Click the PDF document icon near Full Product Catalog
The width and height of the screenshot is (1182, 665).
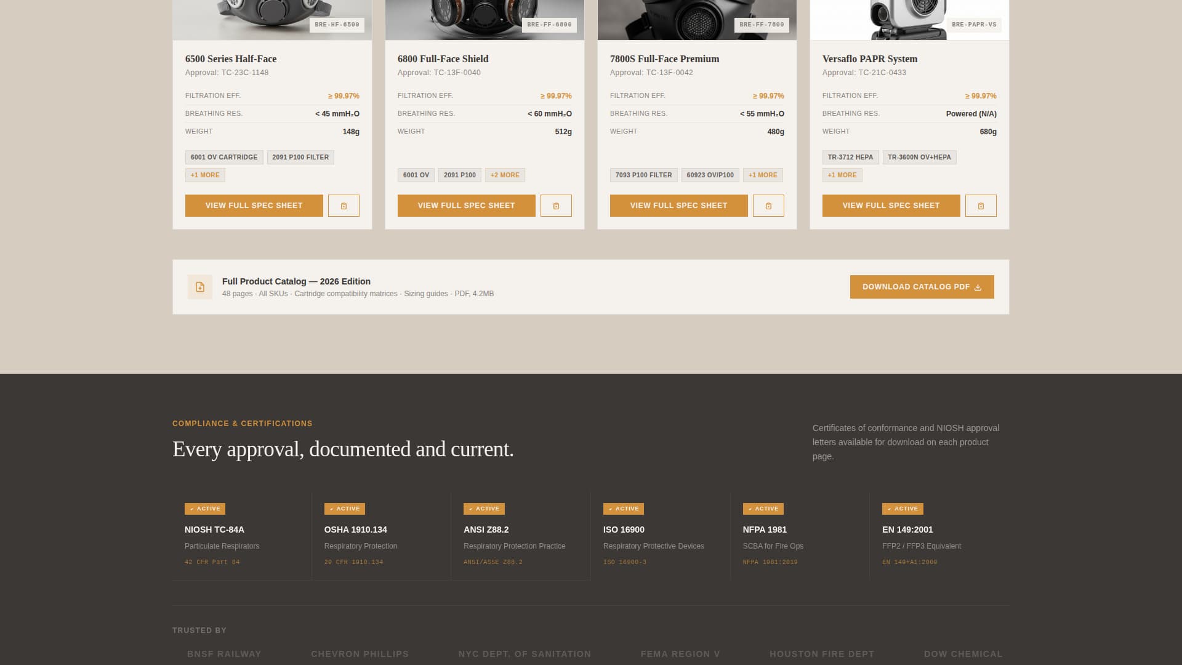click(200, 286)
